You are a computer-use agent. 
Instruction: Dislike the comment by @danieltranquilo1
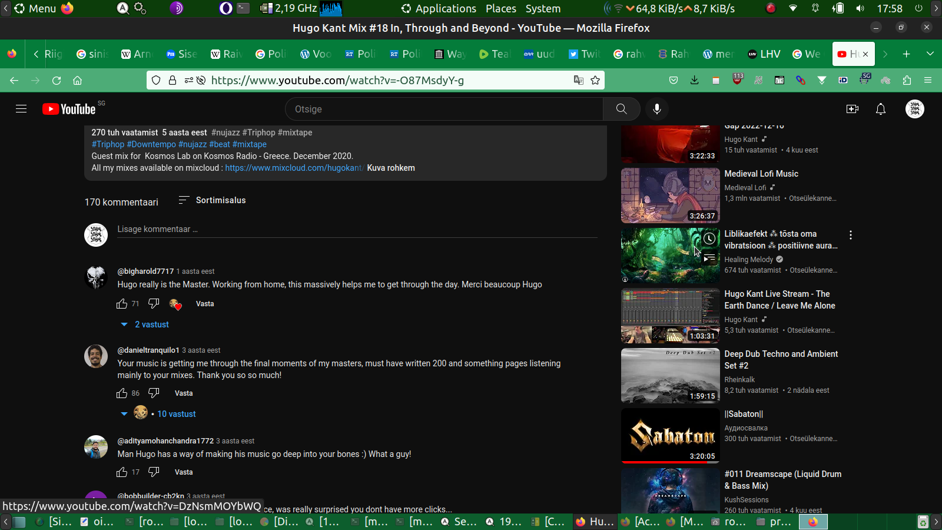click(x=154, y=393)
